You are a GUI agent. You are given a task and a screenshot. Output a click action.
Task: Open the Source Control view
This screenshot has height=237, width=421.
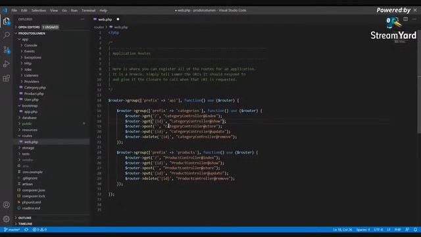[x=7, y=49]
